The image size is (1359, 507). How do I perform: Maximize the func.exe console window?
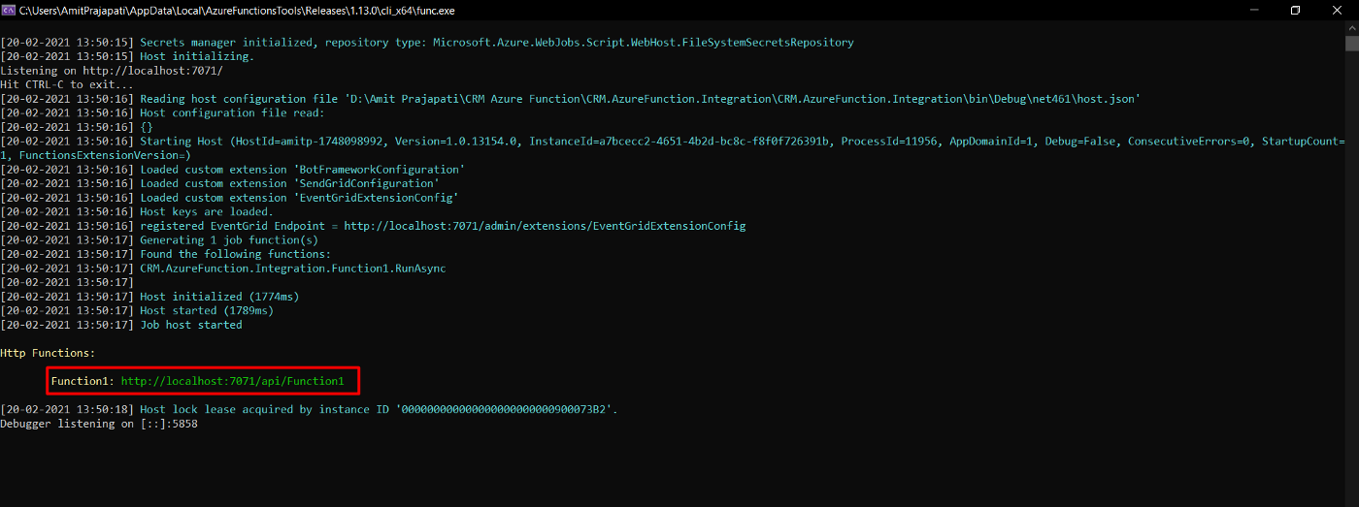tap(1295, 10)
